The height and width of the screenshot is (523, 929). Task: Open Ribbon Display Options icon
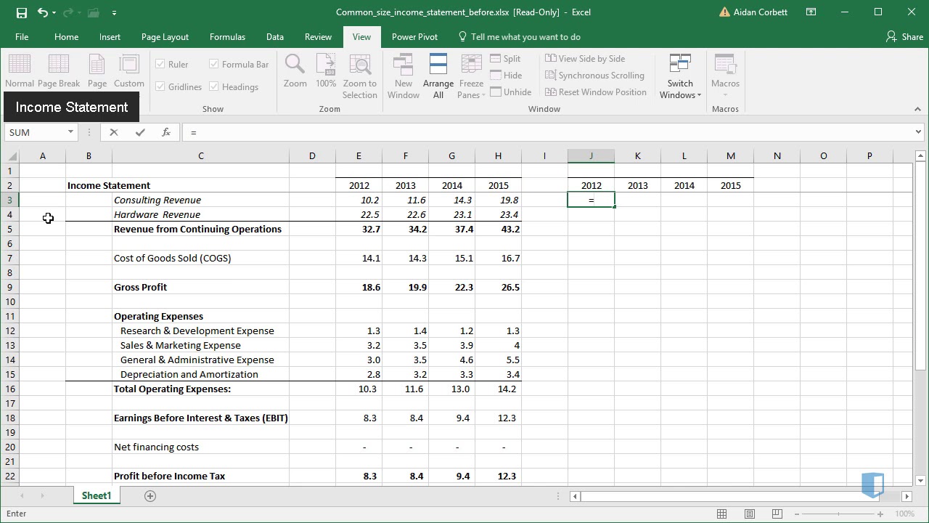point(811,12)
